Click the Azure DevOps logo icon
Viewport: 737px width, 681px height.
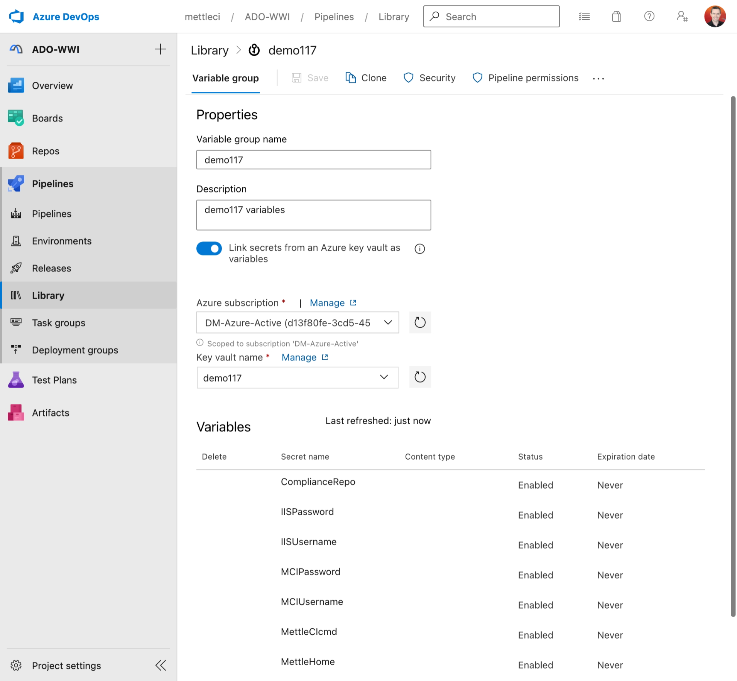click(16, 17)
